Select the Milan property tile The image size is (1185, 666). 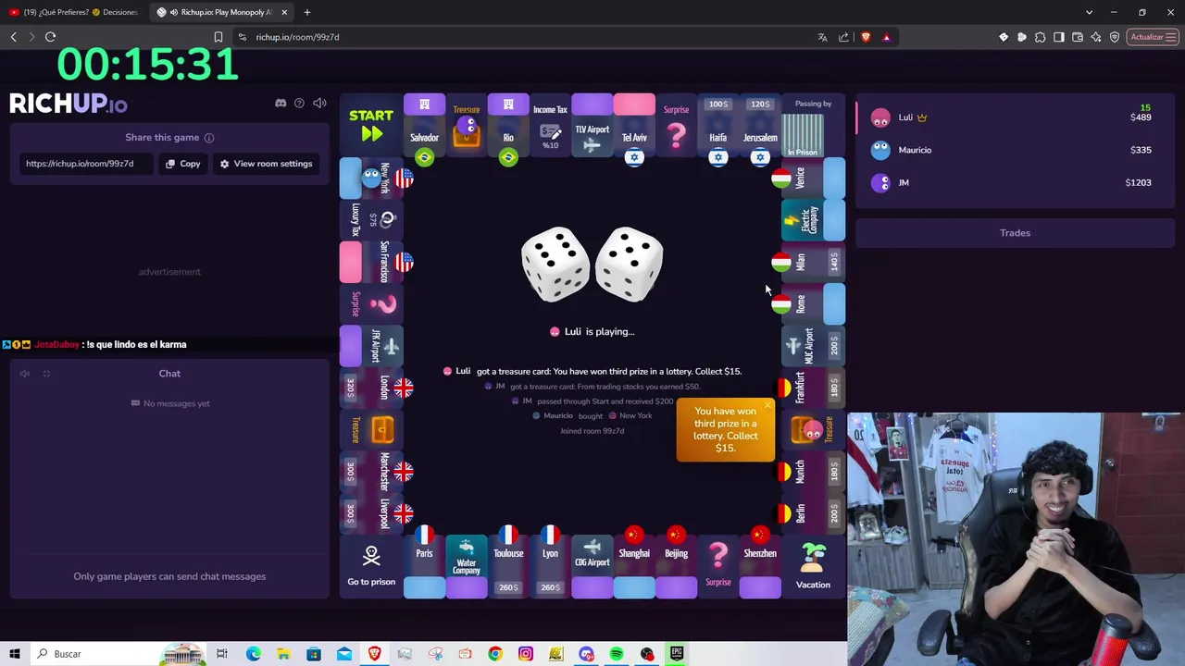813,262
